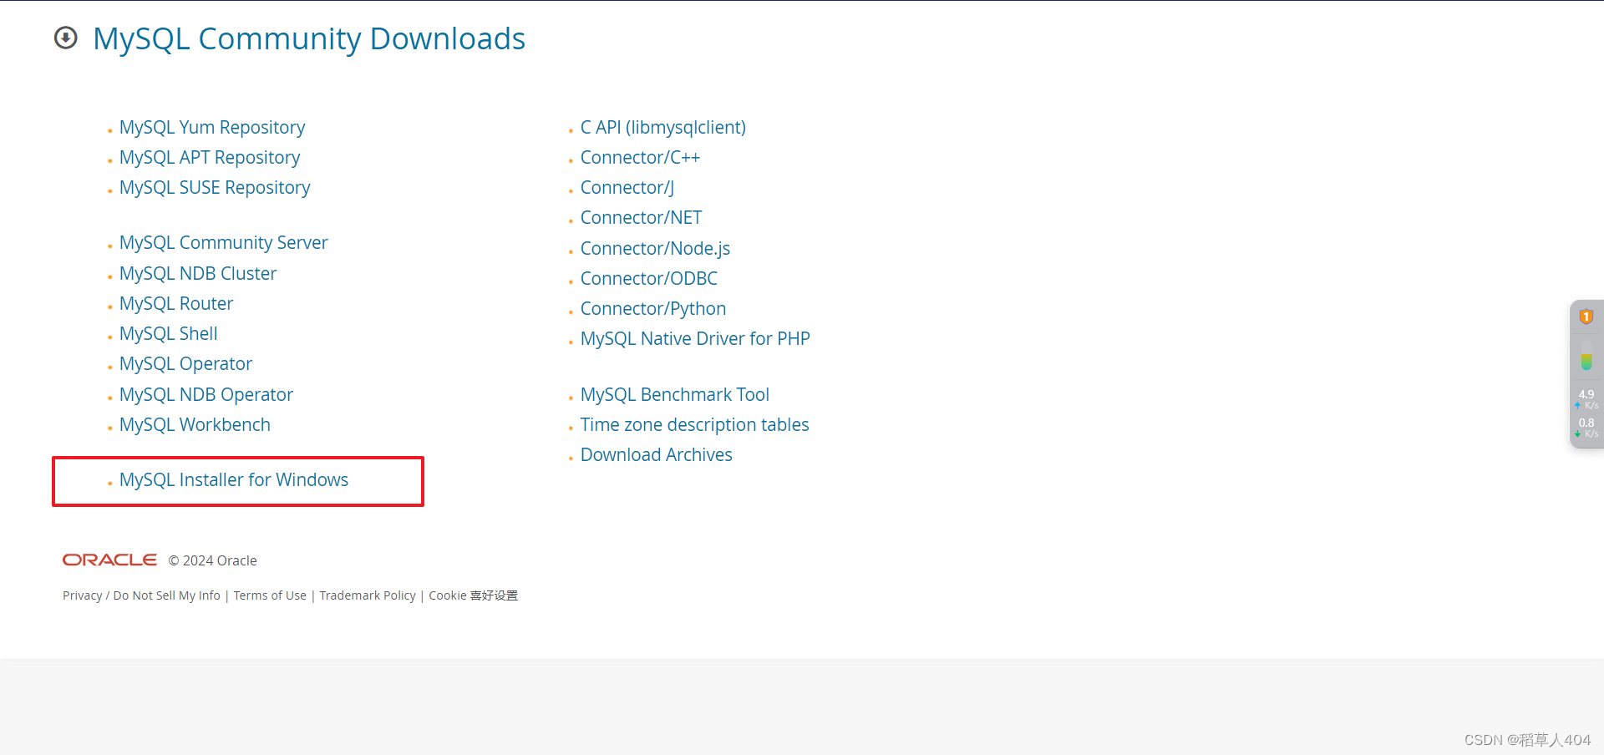Open MySQL APT Repository

pos(210,158)
